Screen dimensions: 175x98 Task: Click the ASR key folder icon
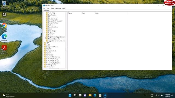(45, 43)
